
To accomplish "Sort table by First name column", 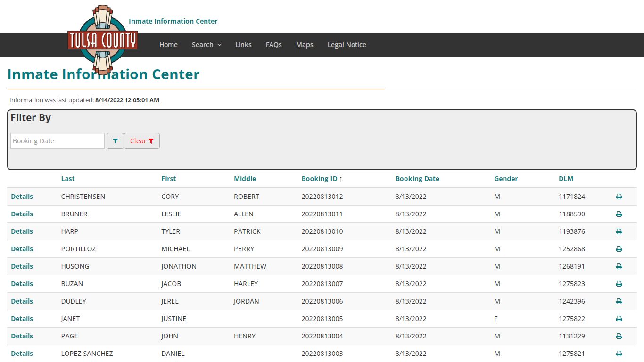I will (168, 179).
